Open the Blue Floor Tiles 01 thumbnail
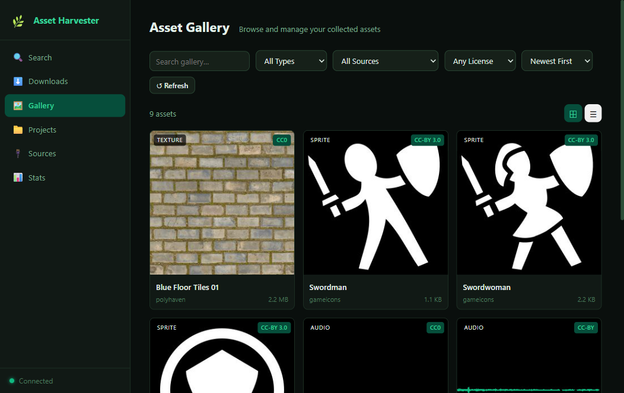The image size is (624, 393). [222, 202]
